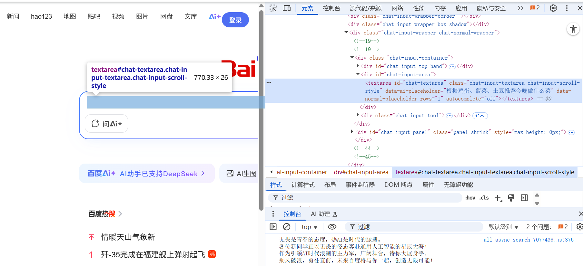Open the 贴吧 link
Viewport: 583px width, 266px height.
click(x=94, y=16)
